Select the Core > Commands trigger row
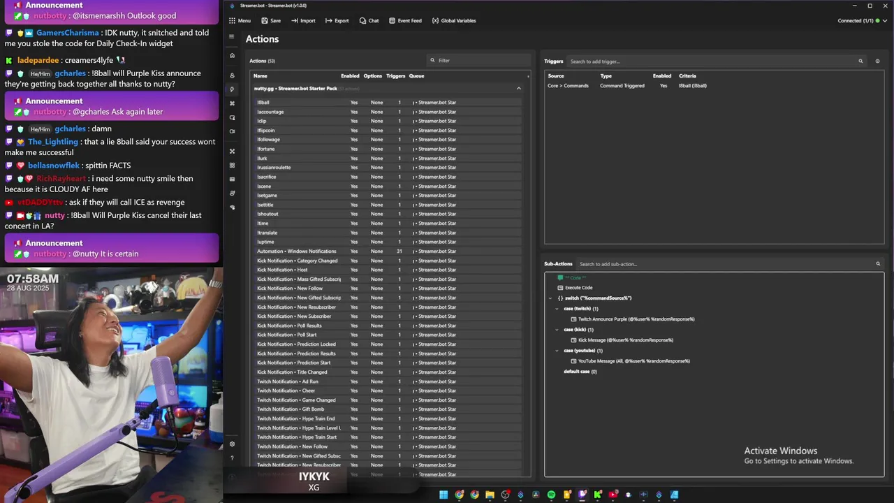The image size is (894, 503). 712,86
